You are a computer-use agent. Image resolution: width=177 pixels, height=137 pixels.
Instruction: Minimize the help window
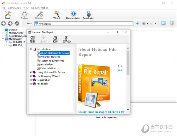(x=108, y=32)
